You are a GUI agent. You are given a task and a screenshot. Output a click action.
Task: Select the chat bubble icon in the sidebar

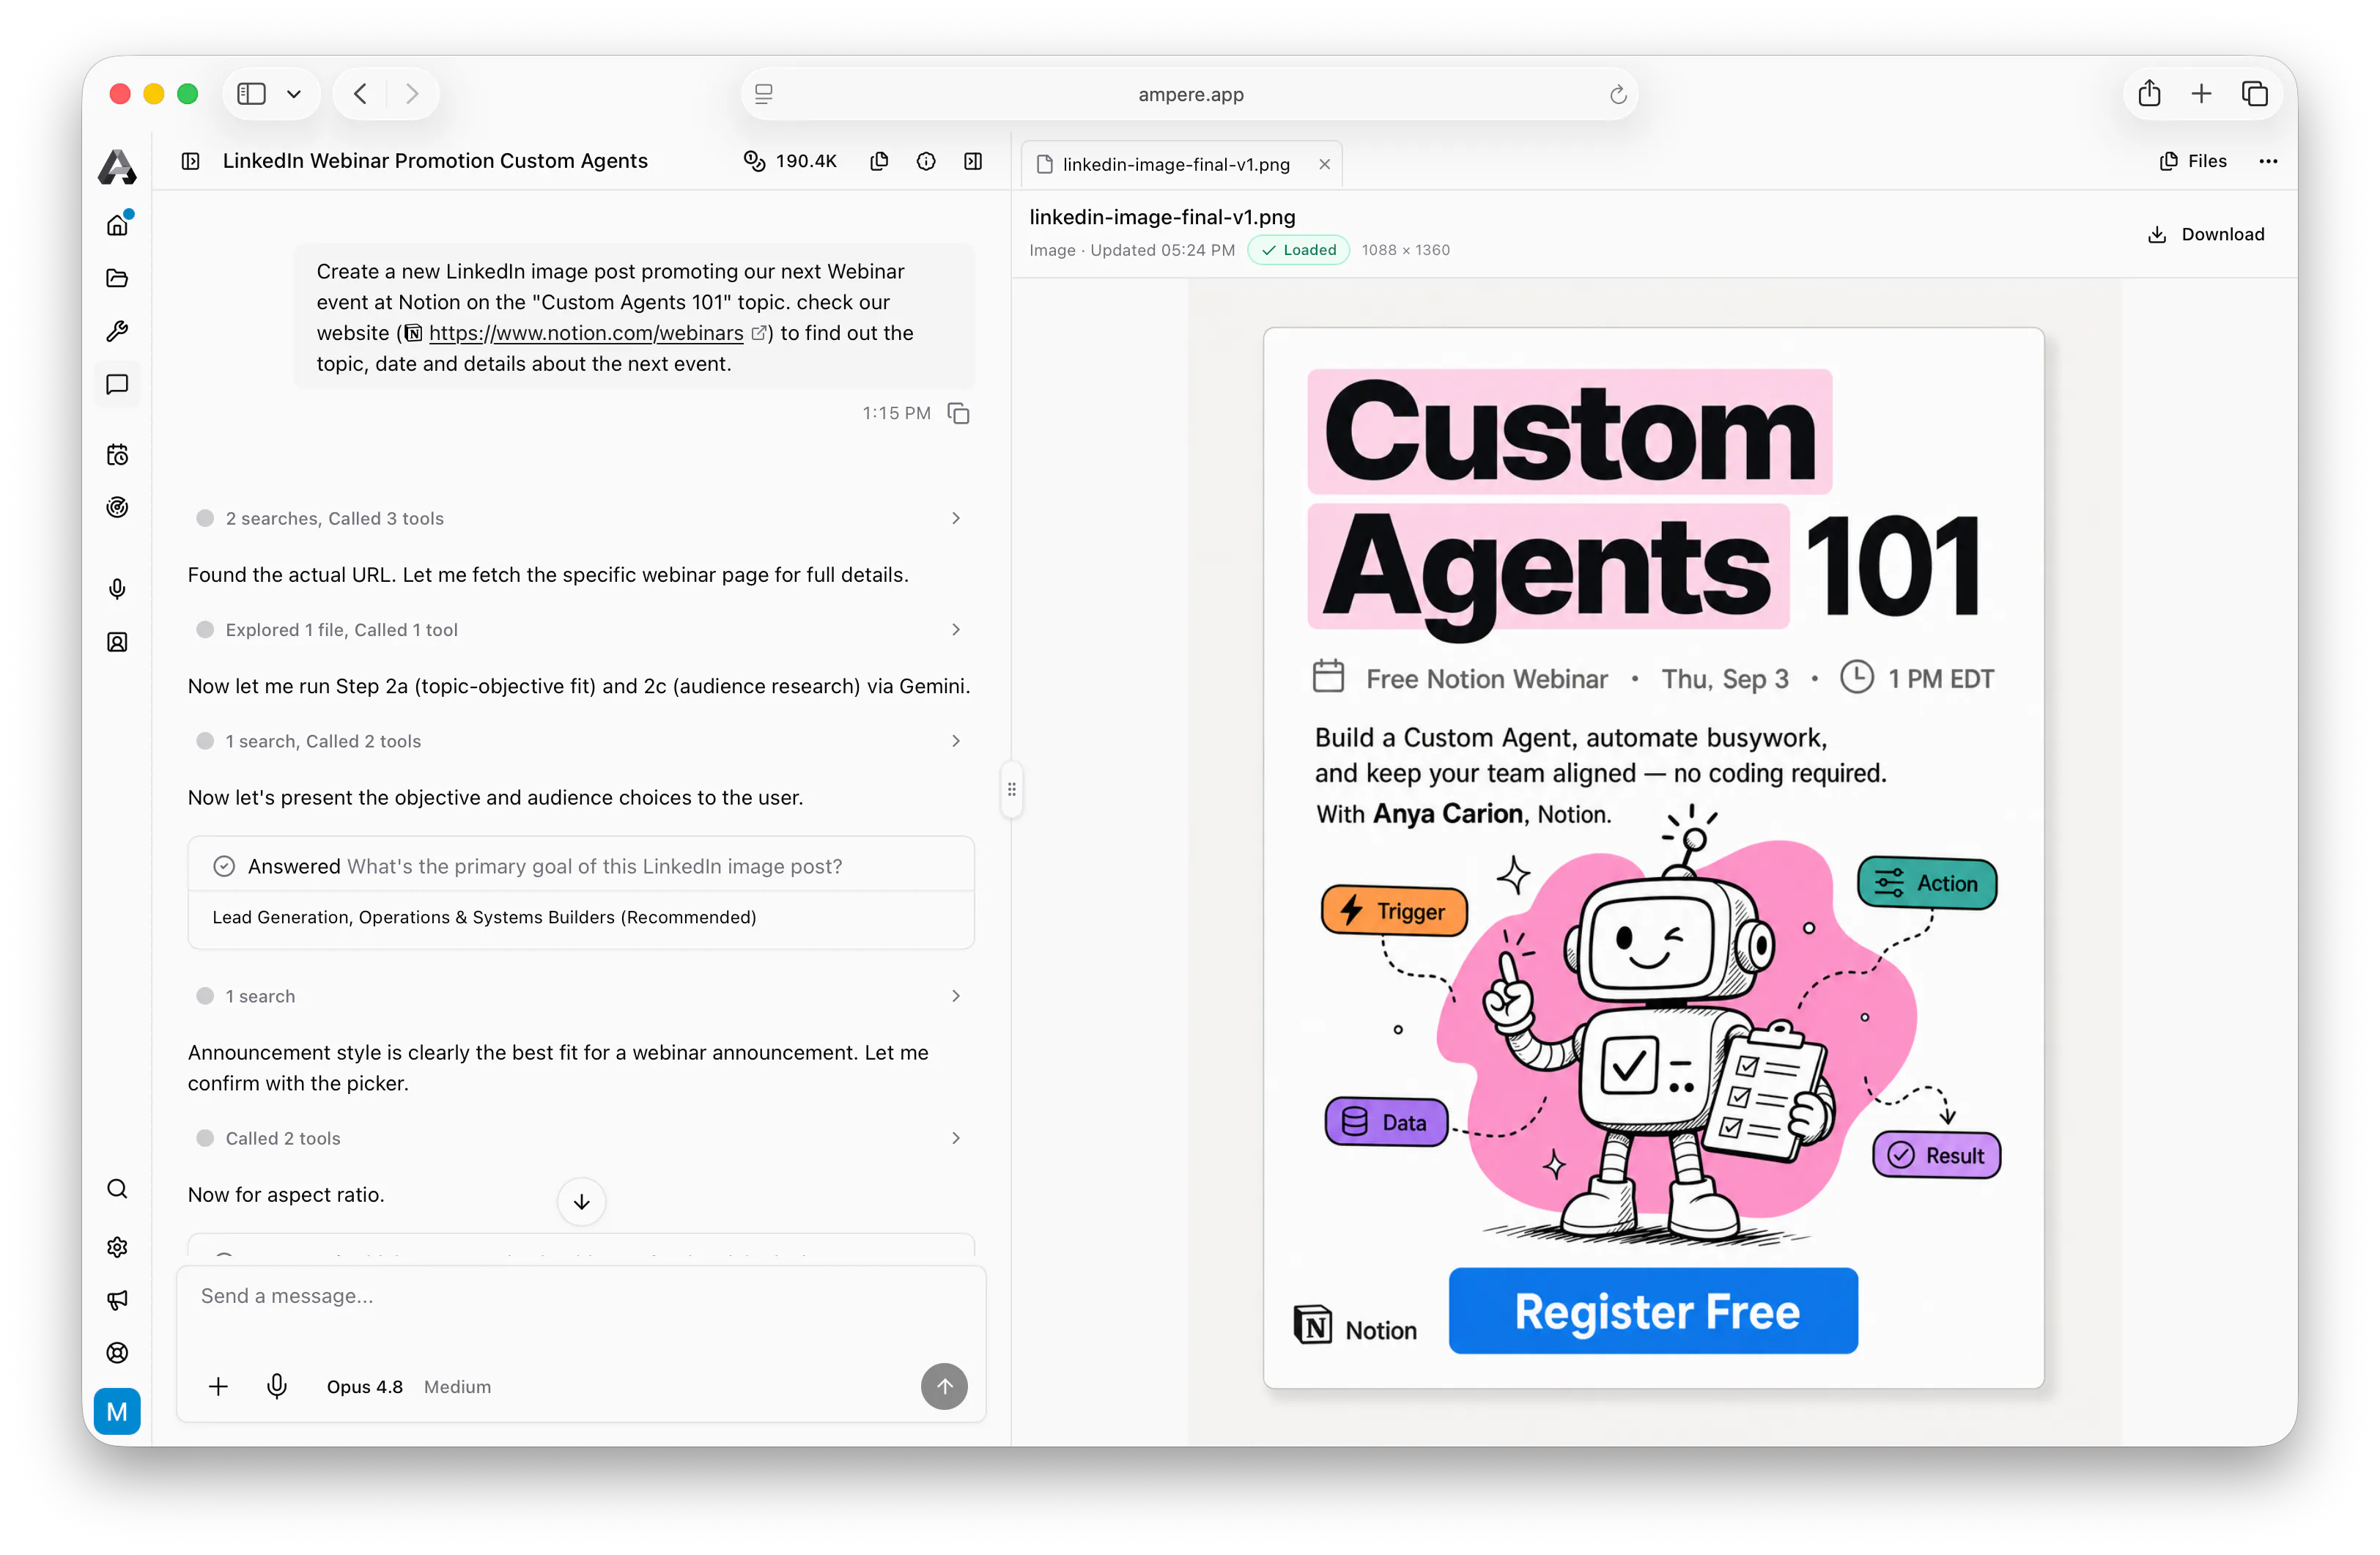[x=117, y=385]
